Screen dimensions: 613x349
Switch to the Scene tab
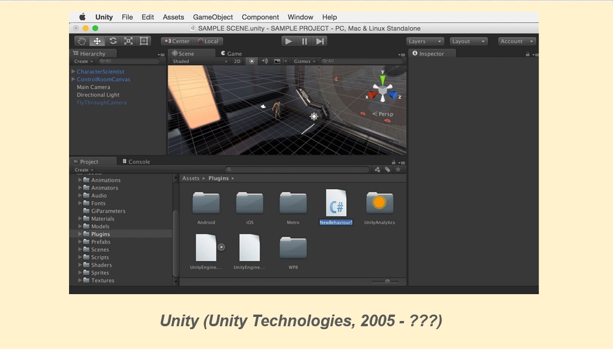(191, 54)
